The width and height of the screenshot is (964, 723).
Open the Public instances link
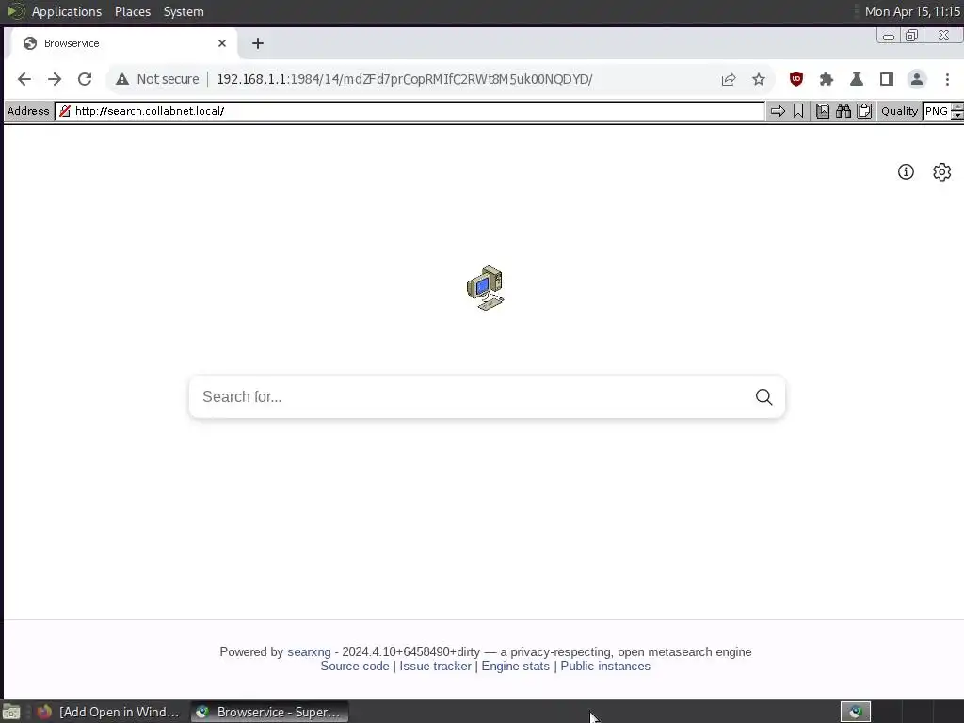pyautogui.click(x=605, y=667)
